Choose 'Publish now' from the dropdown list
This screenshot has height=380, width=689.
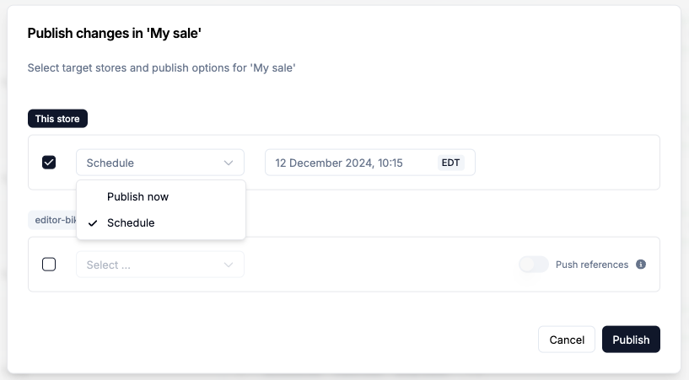137,196
